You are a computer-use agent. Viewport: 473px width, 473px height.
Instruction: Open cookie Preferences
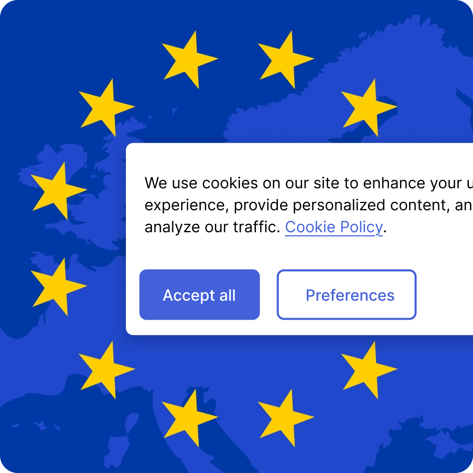coord(346,295)
